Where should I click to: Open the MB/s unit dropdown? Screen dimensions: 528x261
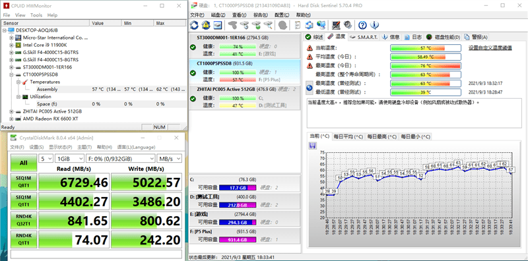coord(170,159)
